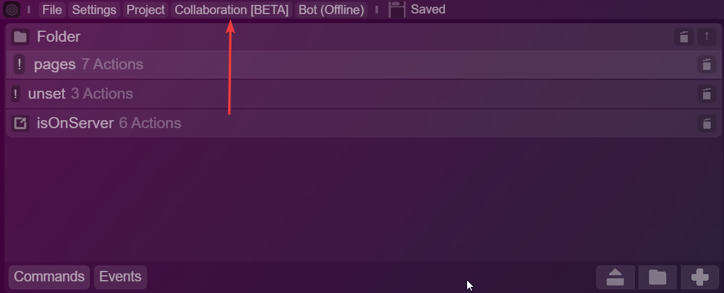Click the external link icon beside isOnServer
The height and width of the screenshot is (293, 724).
pyautogui.click(x=20, y=123)
